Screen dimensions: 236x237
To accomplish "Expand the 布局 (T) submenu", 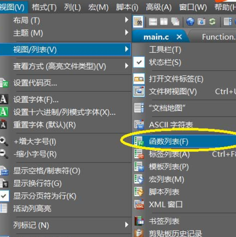I will tap(66, 20).
